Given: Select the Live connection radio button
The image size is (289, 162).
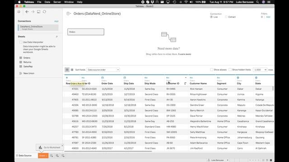Looking at the screenshot, I should tap(211, 17).
